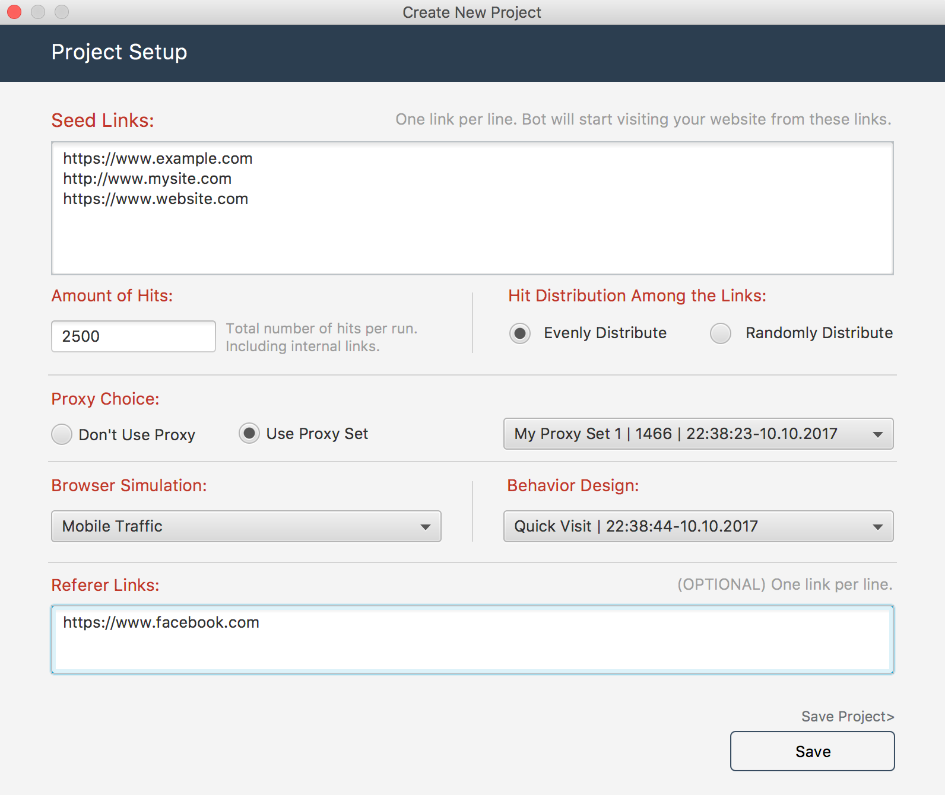Click the Save Project> label

[847, 717]
